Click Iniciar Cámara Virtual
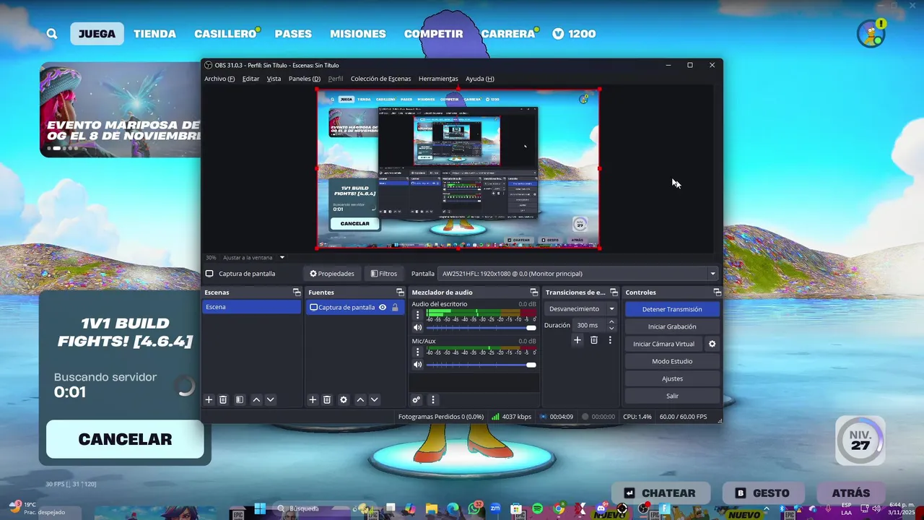The height and width of the screenshot is (520, 924). pos(663,344)
